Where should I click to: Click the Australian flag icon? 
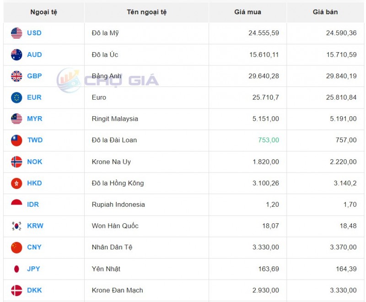coord(16,54)
